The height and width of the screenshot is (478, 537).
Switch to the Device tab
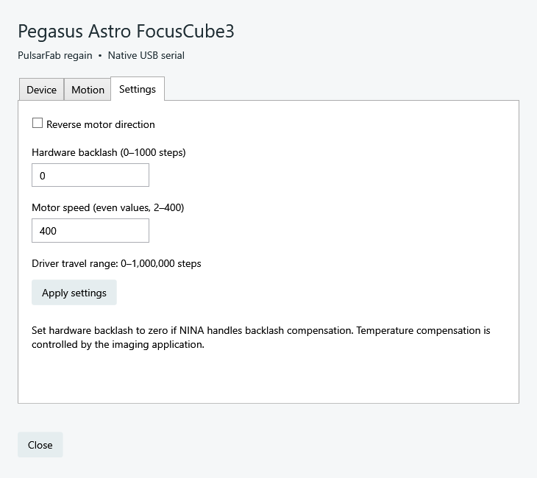coord(41,90)
